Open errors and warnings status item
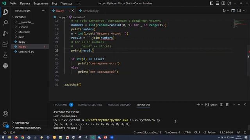The height and width of the screenshot is (140, 250). (x=9, y=132)
